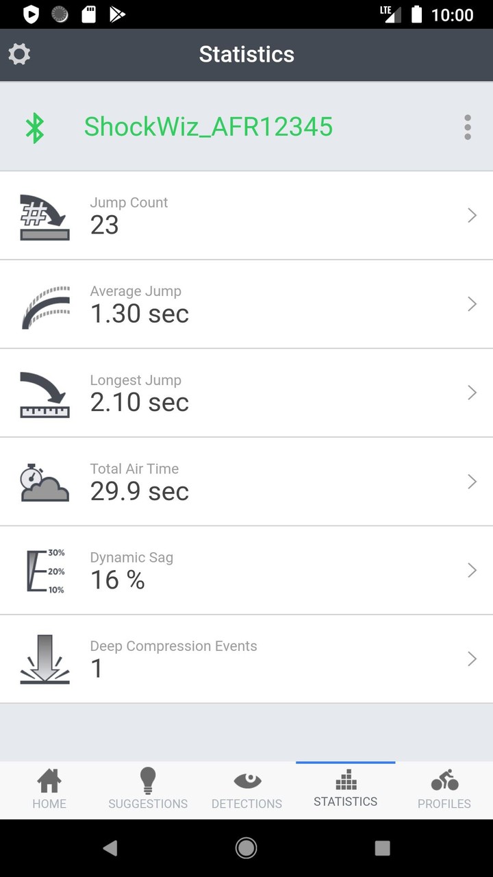Screen dimensions: 493x877
Task: Expand Deep Compression Events chevron
Action: (x=472, y=659)
